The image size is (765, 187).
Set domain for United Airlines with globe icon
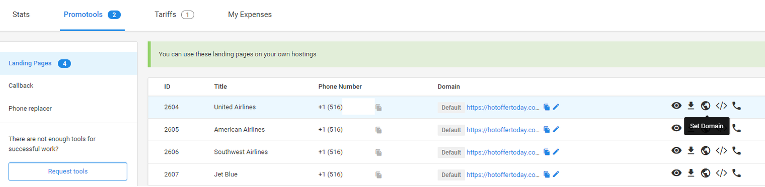[706, 106]
